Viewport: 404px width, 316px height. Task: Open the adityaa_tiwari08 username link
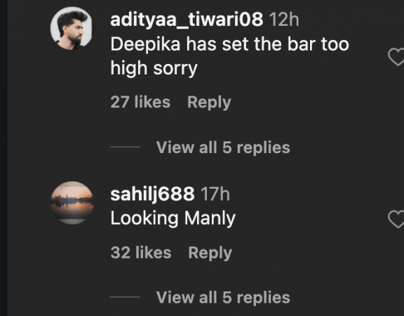[187, 20]
